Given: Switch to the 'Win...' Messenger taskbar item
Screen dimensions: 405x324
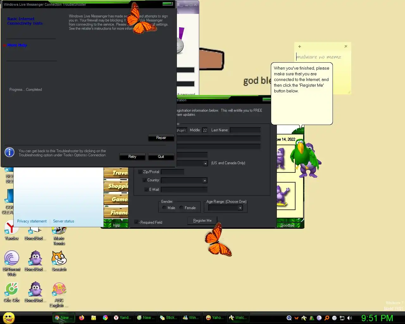Looking at the screenshot, I should (x=191, y=318).
